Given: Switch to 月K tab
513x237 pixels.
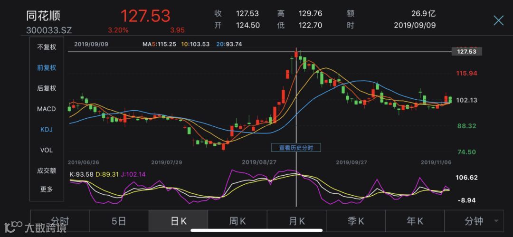Looking at the screenshot, I should 297,221.
